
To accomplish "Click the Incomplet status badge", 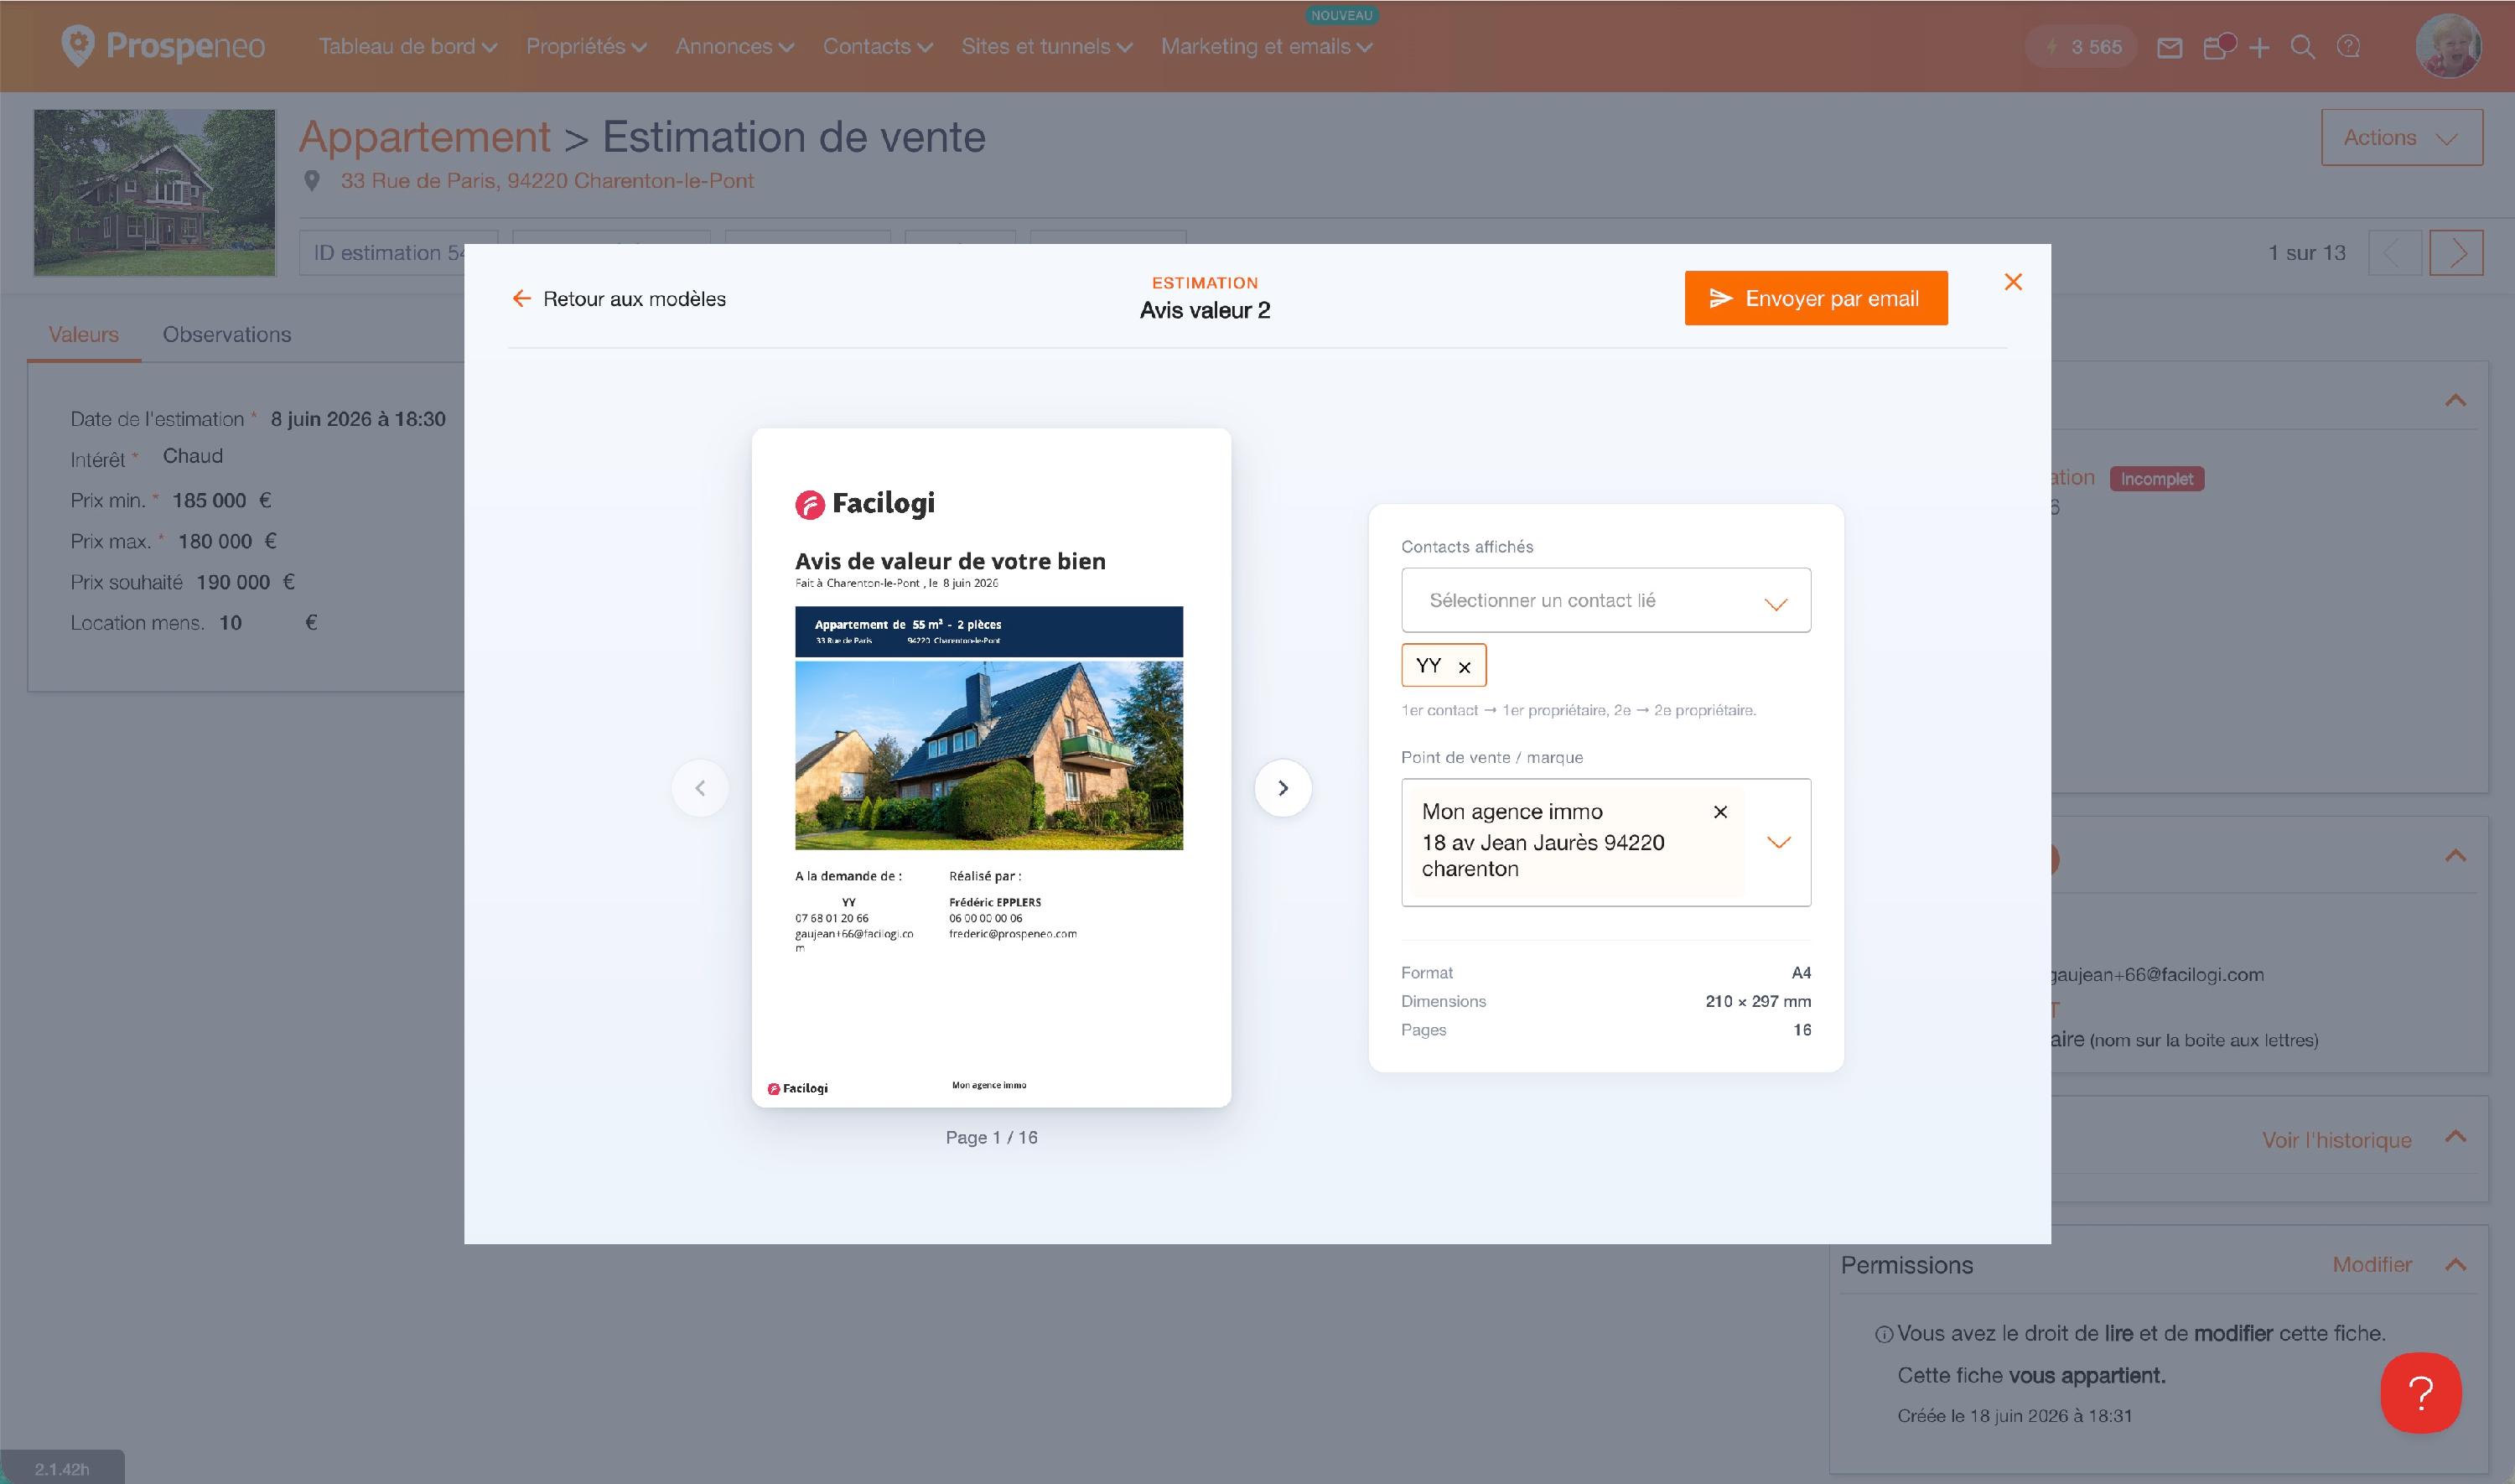I will [2156, 479].
